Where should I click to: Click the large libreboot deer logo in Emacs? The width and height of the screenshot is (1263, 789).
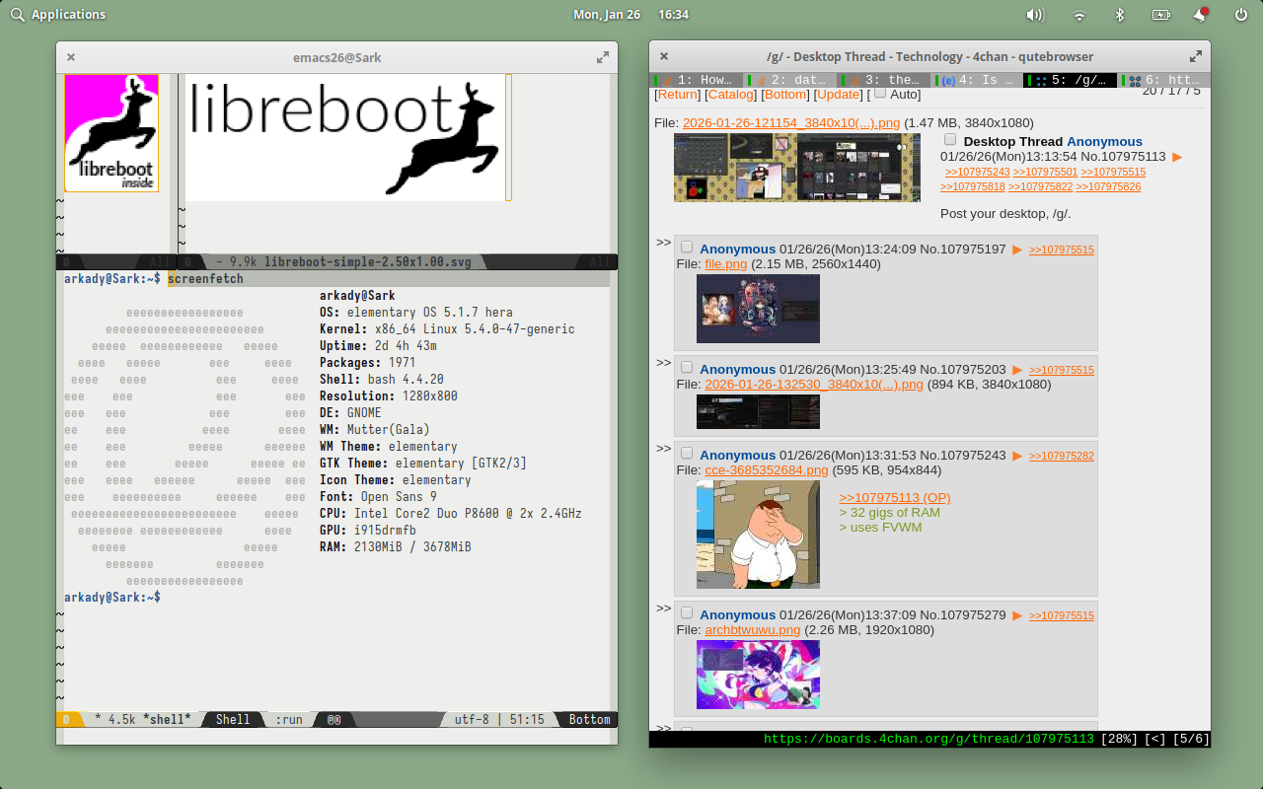(x=345, y=137)
